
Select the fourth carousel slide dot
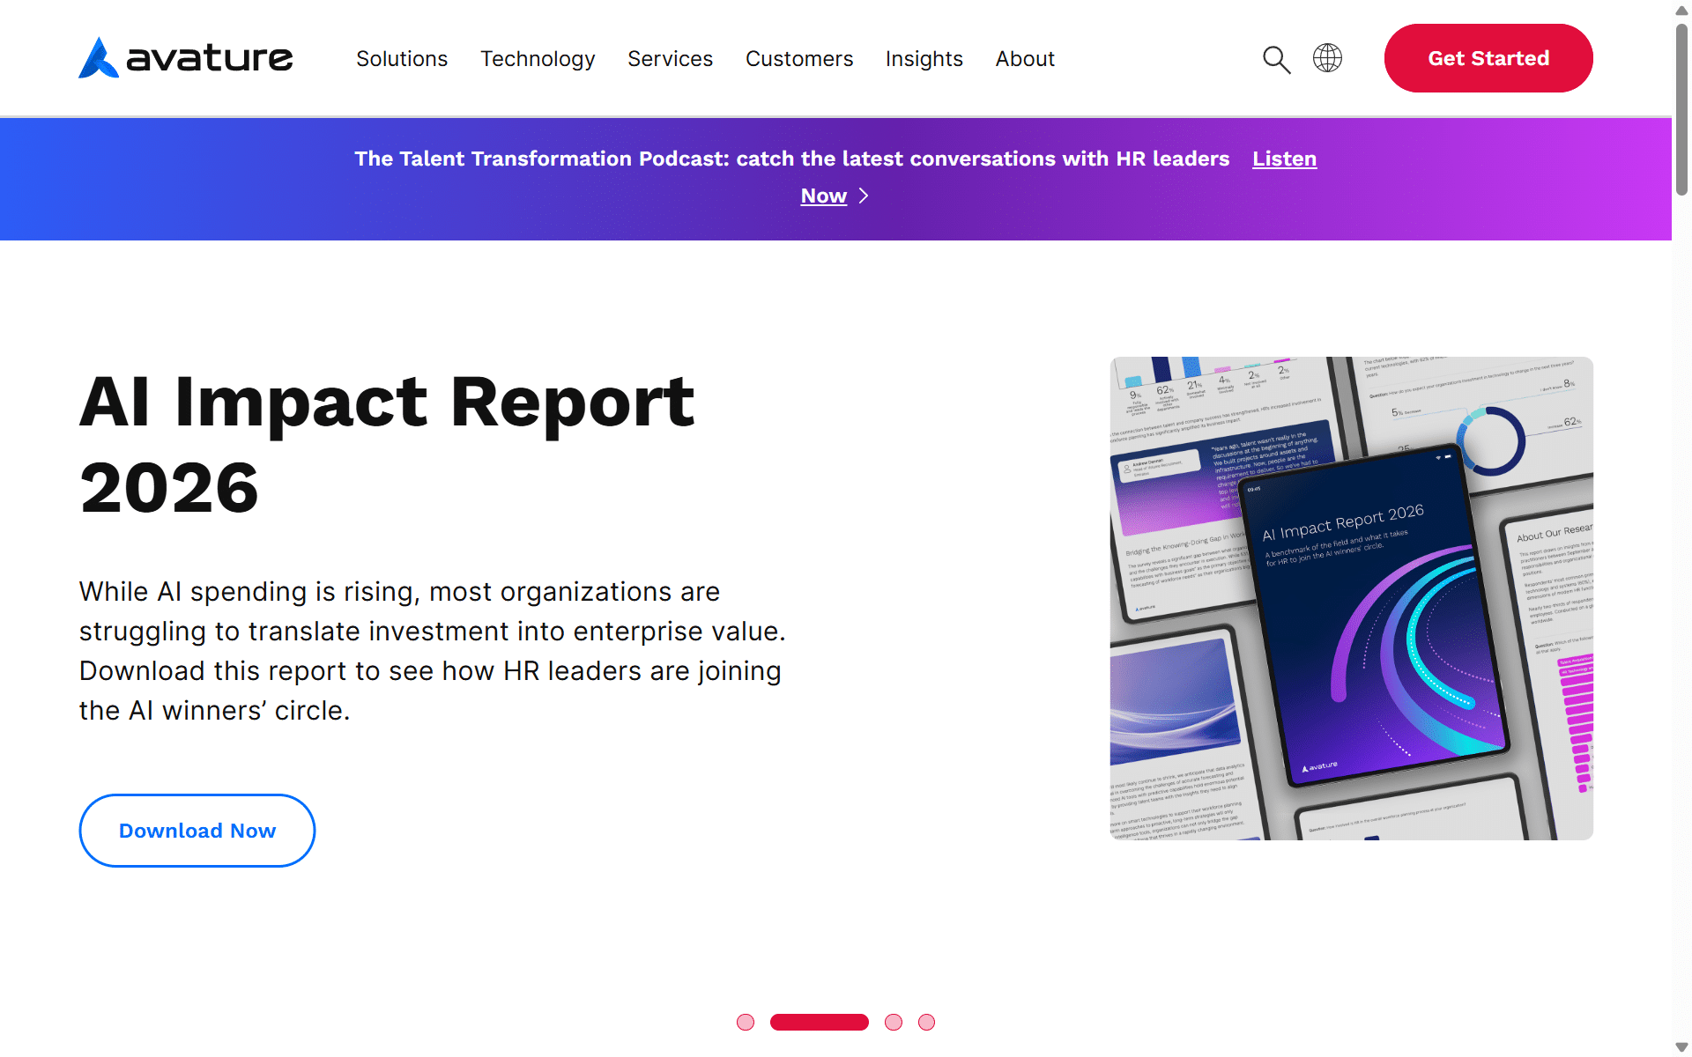pos(926,1022)
